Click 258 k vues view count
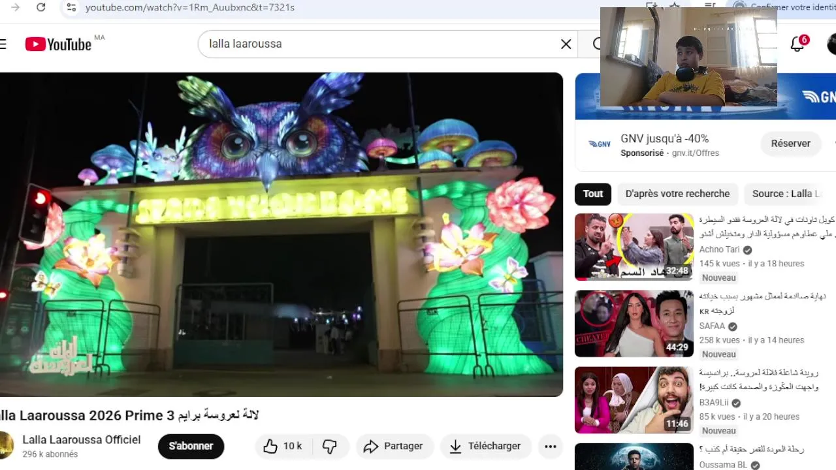This screenshot has width=836, height=470. [720, 340]
